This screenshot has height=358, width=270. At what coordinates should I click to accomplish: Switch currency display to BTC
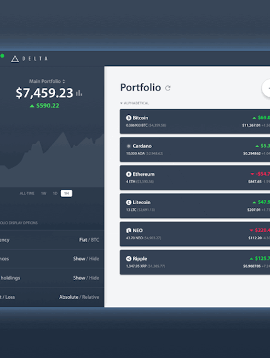(95, 240)
